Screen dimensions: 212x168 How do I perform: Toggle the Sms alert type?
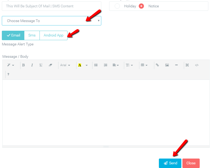point(32,35)
